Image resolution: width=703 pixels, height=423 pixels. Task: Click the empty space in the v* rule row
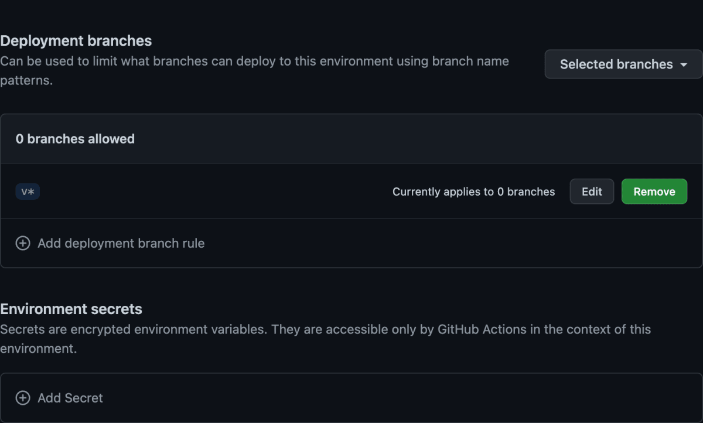tap(216, 192)
